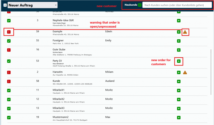
Task: Toggle red status icon for Example row
Action: click(x=9, y=32)
